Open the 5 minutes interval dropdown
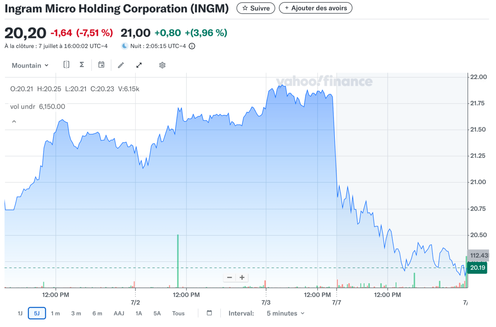Image resolution: width=496 pixels, height=327 pixels. [286, 313]
